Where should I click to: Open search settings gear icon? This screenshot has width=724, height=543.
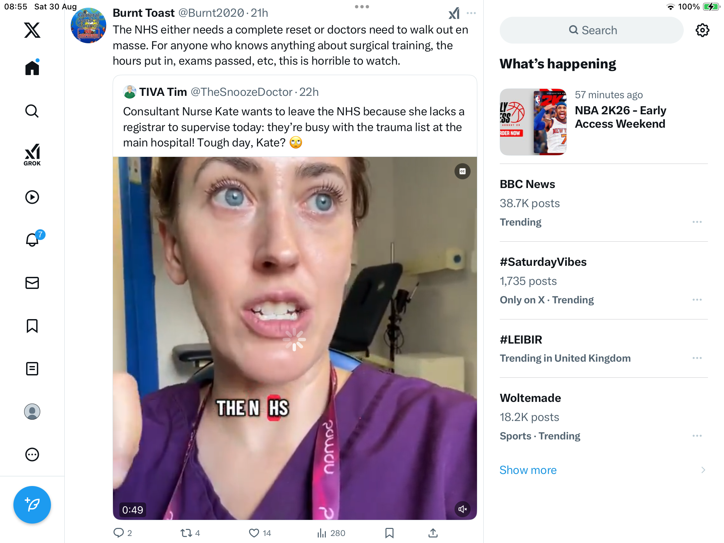tap(702, 30)
